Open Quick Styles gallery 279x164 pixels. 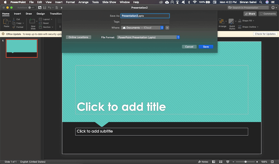(231, 21)
